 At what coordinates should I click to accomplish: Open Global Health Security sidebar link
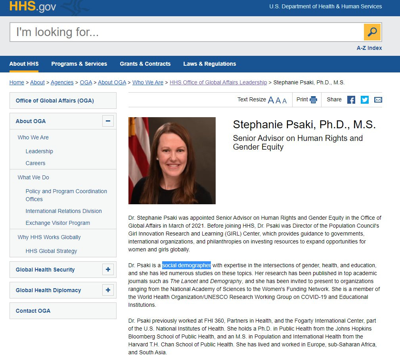[45, 270]
